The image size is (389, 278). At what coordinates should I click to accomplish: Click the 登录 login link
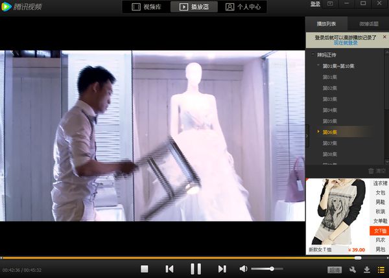[315, 4]
